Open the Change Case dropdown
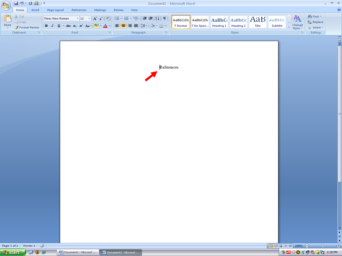This screenshot has width=342, height=256. (88, 26)
